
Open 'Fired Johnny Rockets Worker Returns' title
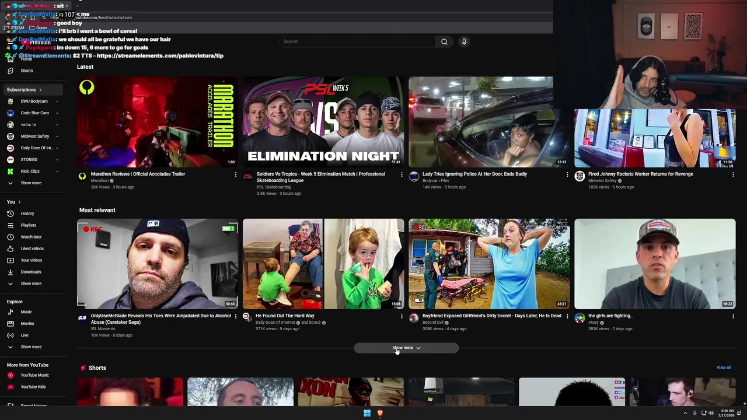(641, 174)
